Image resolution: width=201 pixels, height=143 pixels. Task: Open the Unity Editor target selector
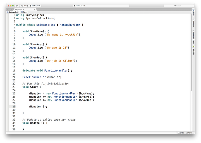tap(35, 6)
